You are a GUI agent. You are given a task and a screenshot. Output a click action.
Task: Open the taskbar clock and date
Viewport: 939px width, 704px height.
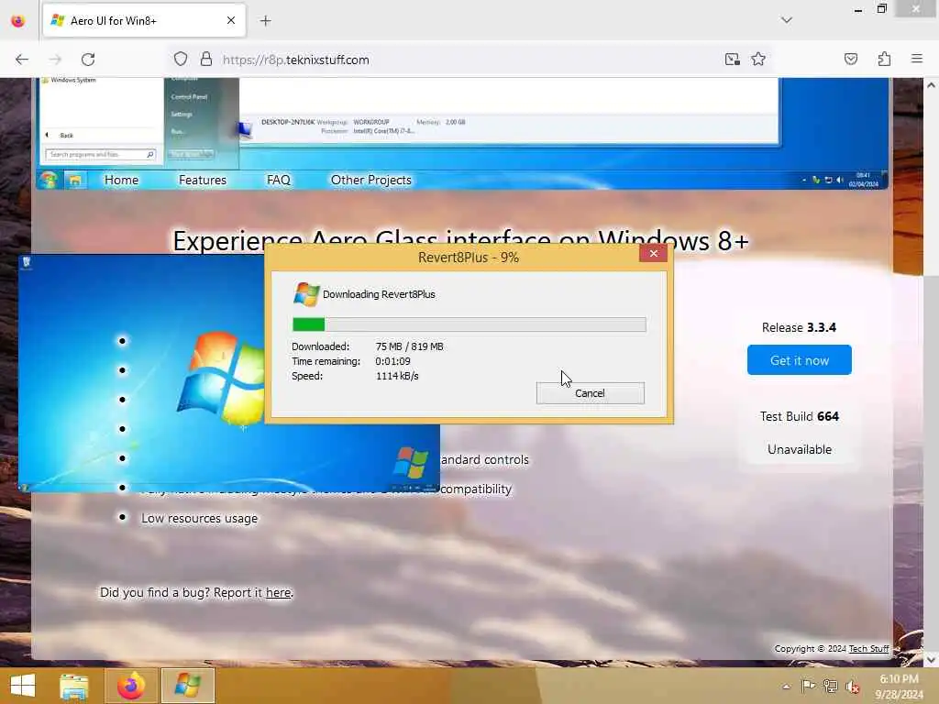899,686
